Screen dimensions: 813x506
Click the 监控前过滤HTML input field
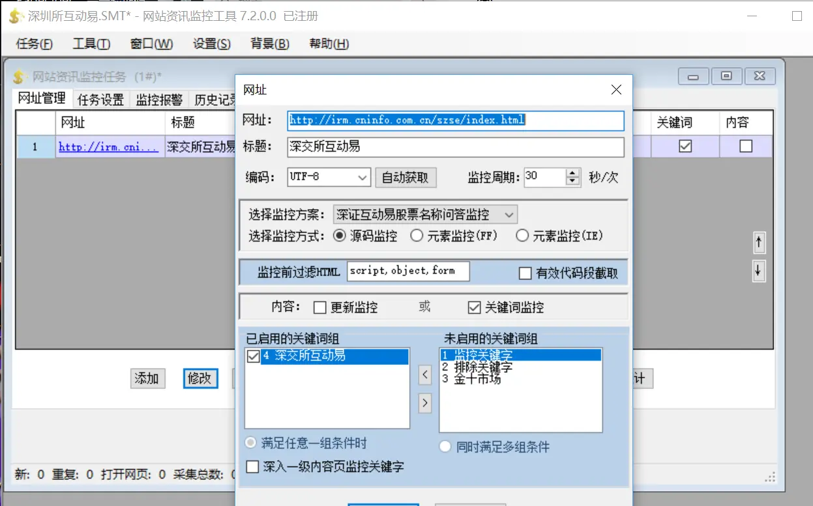point(408,271)
